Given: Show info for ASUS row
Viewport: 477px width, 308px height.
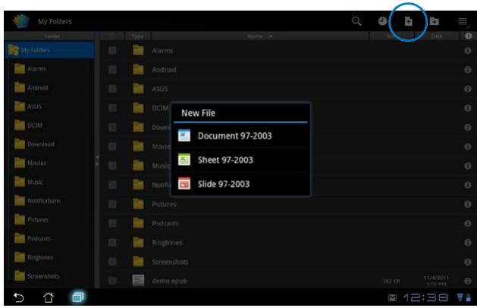Looking at the screenshot, I should coord(468,89).
